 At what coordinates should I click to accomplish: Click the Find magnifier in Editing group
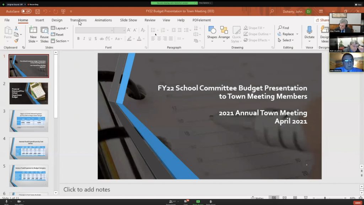point(284,28)
